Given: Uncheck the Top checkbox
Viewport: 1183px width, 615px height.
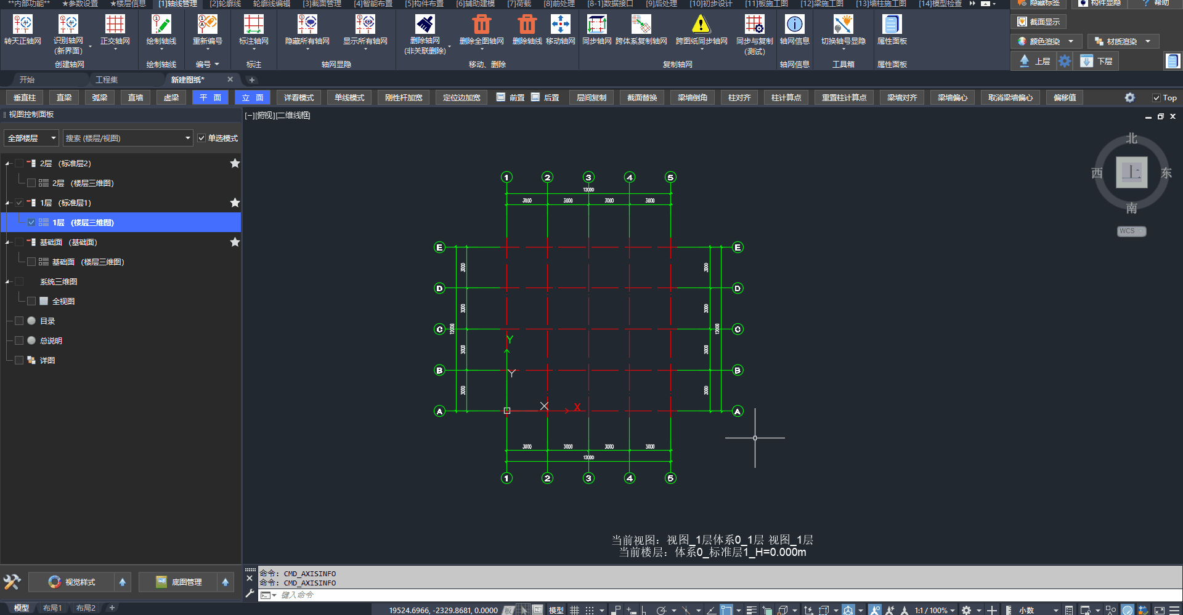Looking at the screenshot, I should [x=1157, y=98].
